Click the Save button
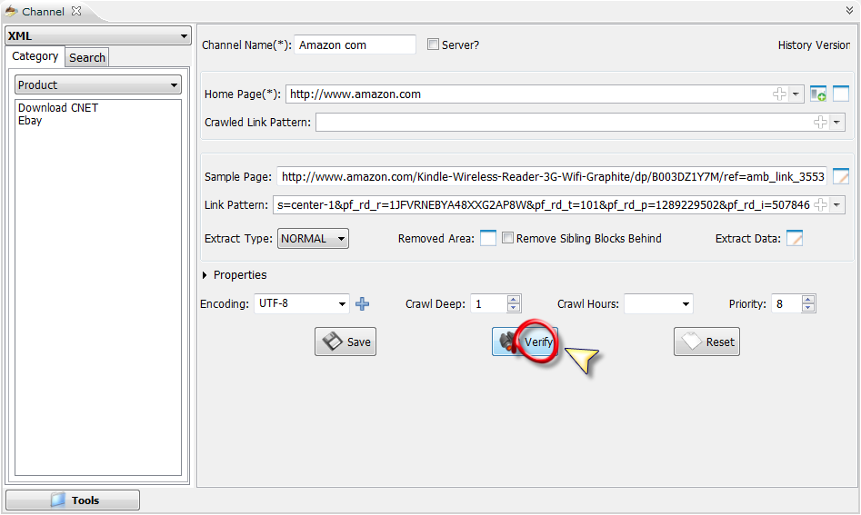 coord(345,342)
